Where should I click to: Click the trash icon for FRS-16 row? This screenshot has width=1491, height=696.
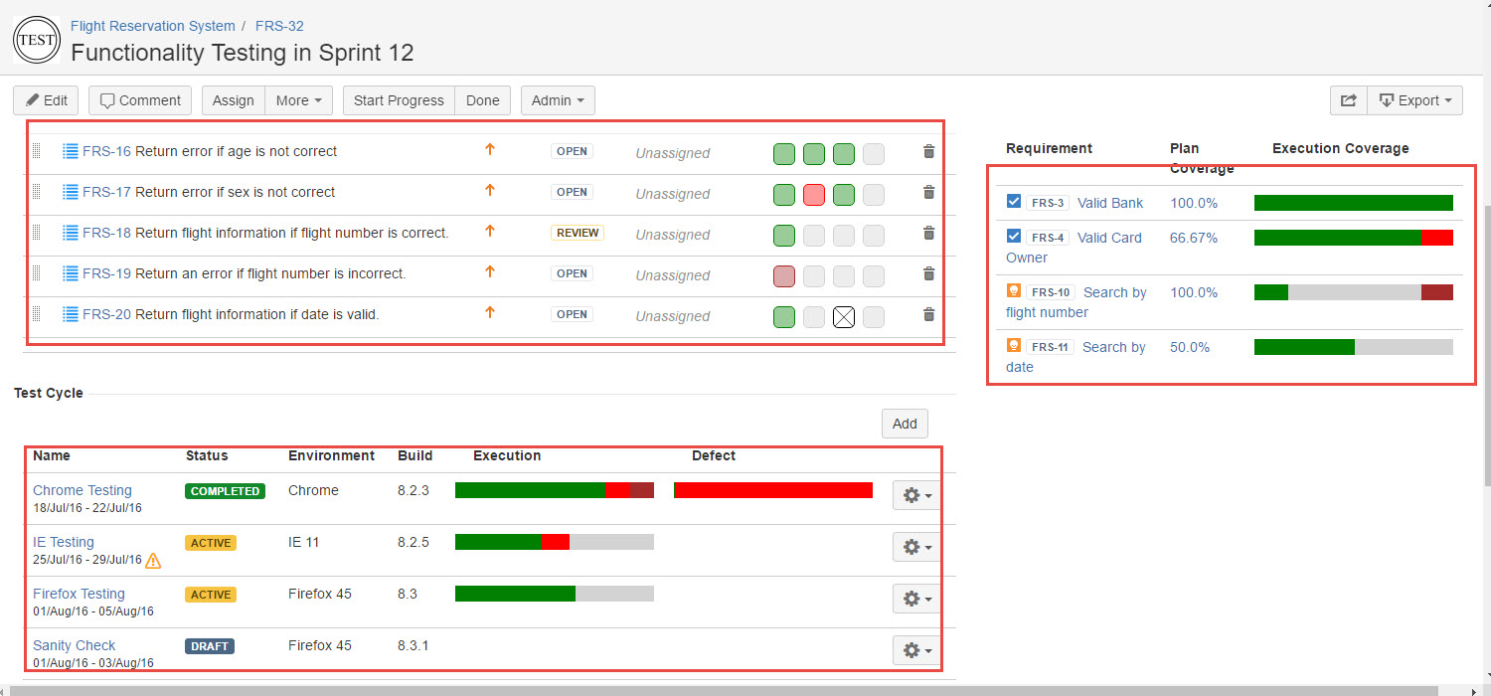pyautogui.click(x=928, y=152)
